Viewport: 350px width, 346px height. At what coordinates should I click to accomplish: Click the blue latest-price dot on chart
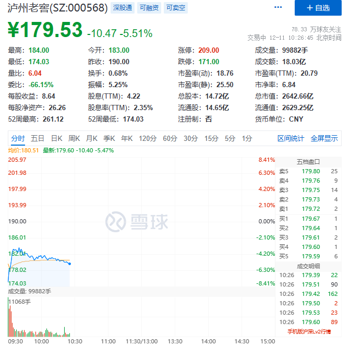(x=70, y=264)
